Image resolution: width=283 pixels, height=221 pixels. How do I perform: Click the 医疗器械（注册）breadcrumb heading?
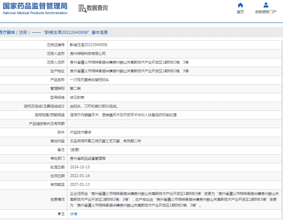[14, 32]
